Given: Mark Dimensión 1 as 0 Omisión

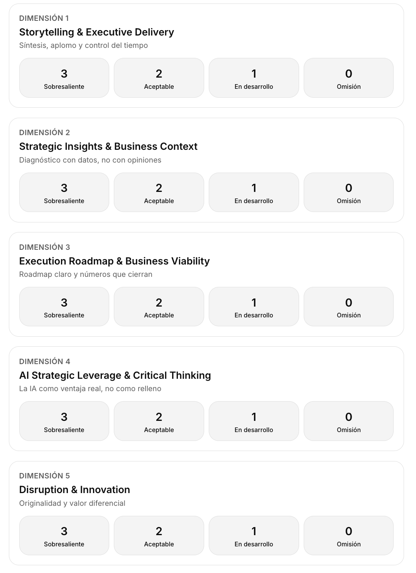Looking at the screenshot, I should pos(348,78).
